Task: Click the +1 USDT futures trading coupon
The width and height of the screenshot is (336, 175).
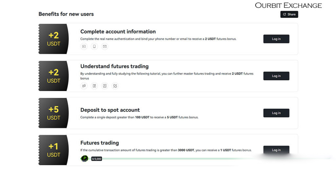Action: (x=53, y=150)
